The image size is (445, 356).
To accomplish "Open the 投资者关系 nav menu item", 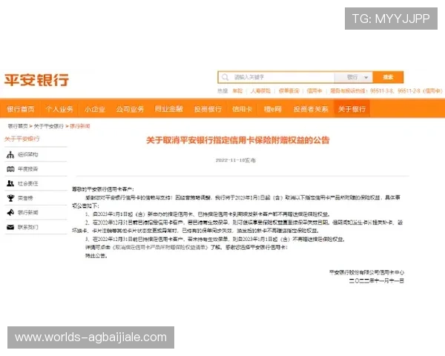I will point(311,109).
